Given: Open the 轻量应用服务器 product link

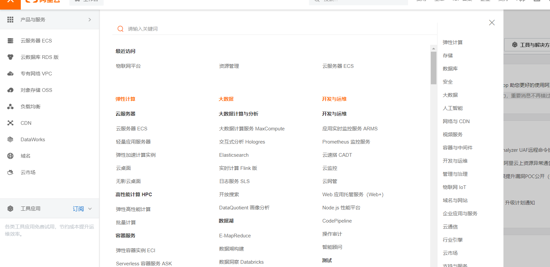Looking at the screenshot, I should click(x=133, y=142).
